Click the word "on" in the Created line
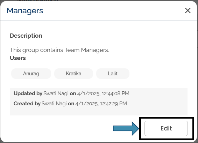This screenshot has height=143, width=198. pyautogui.click(x=71, y=104)
